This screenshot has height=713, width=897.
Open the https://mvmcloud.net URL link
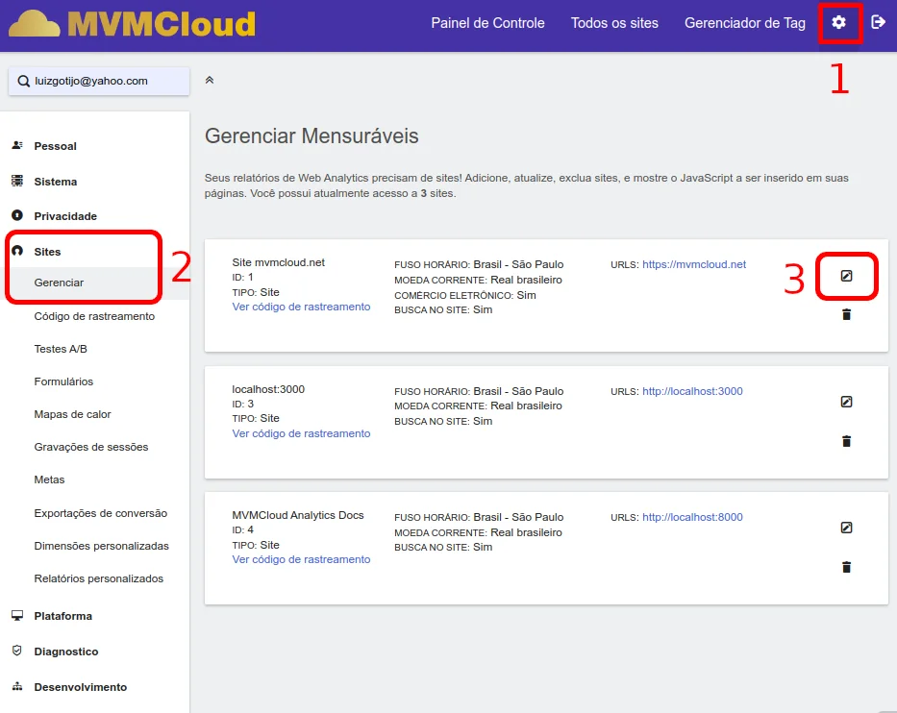693,264
